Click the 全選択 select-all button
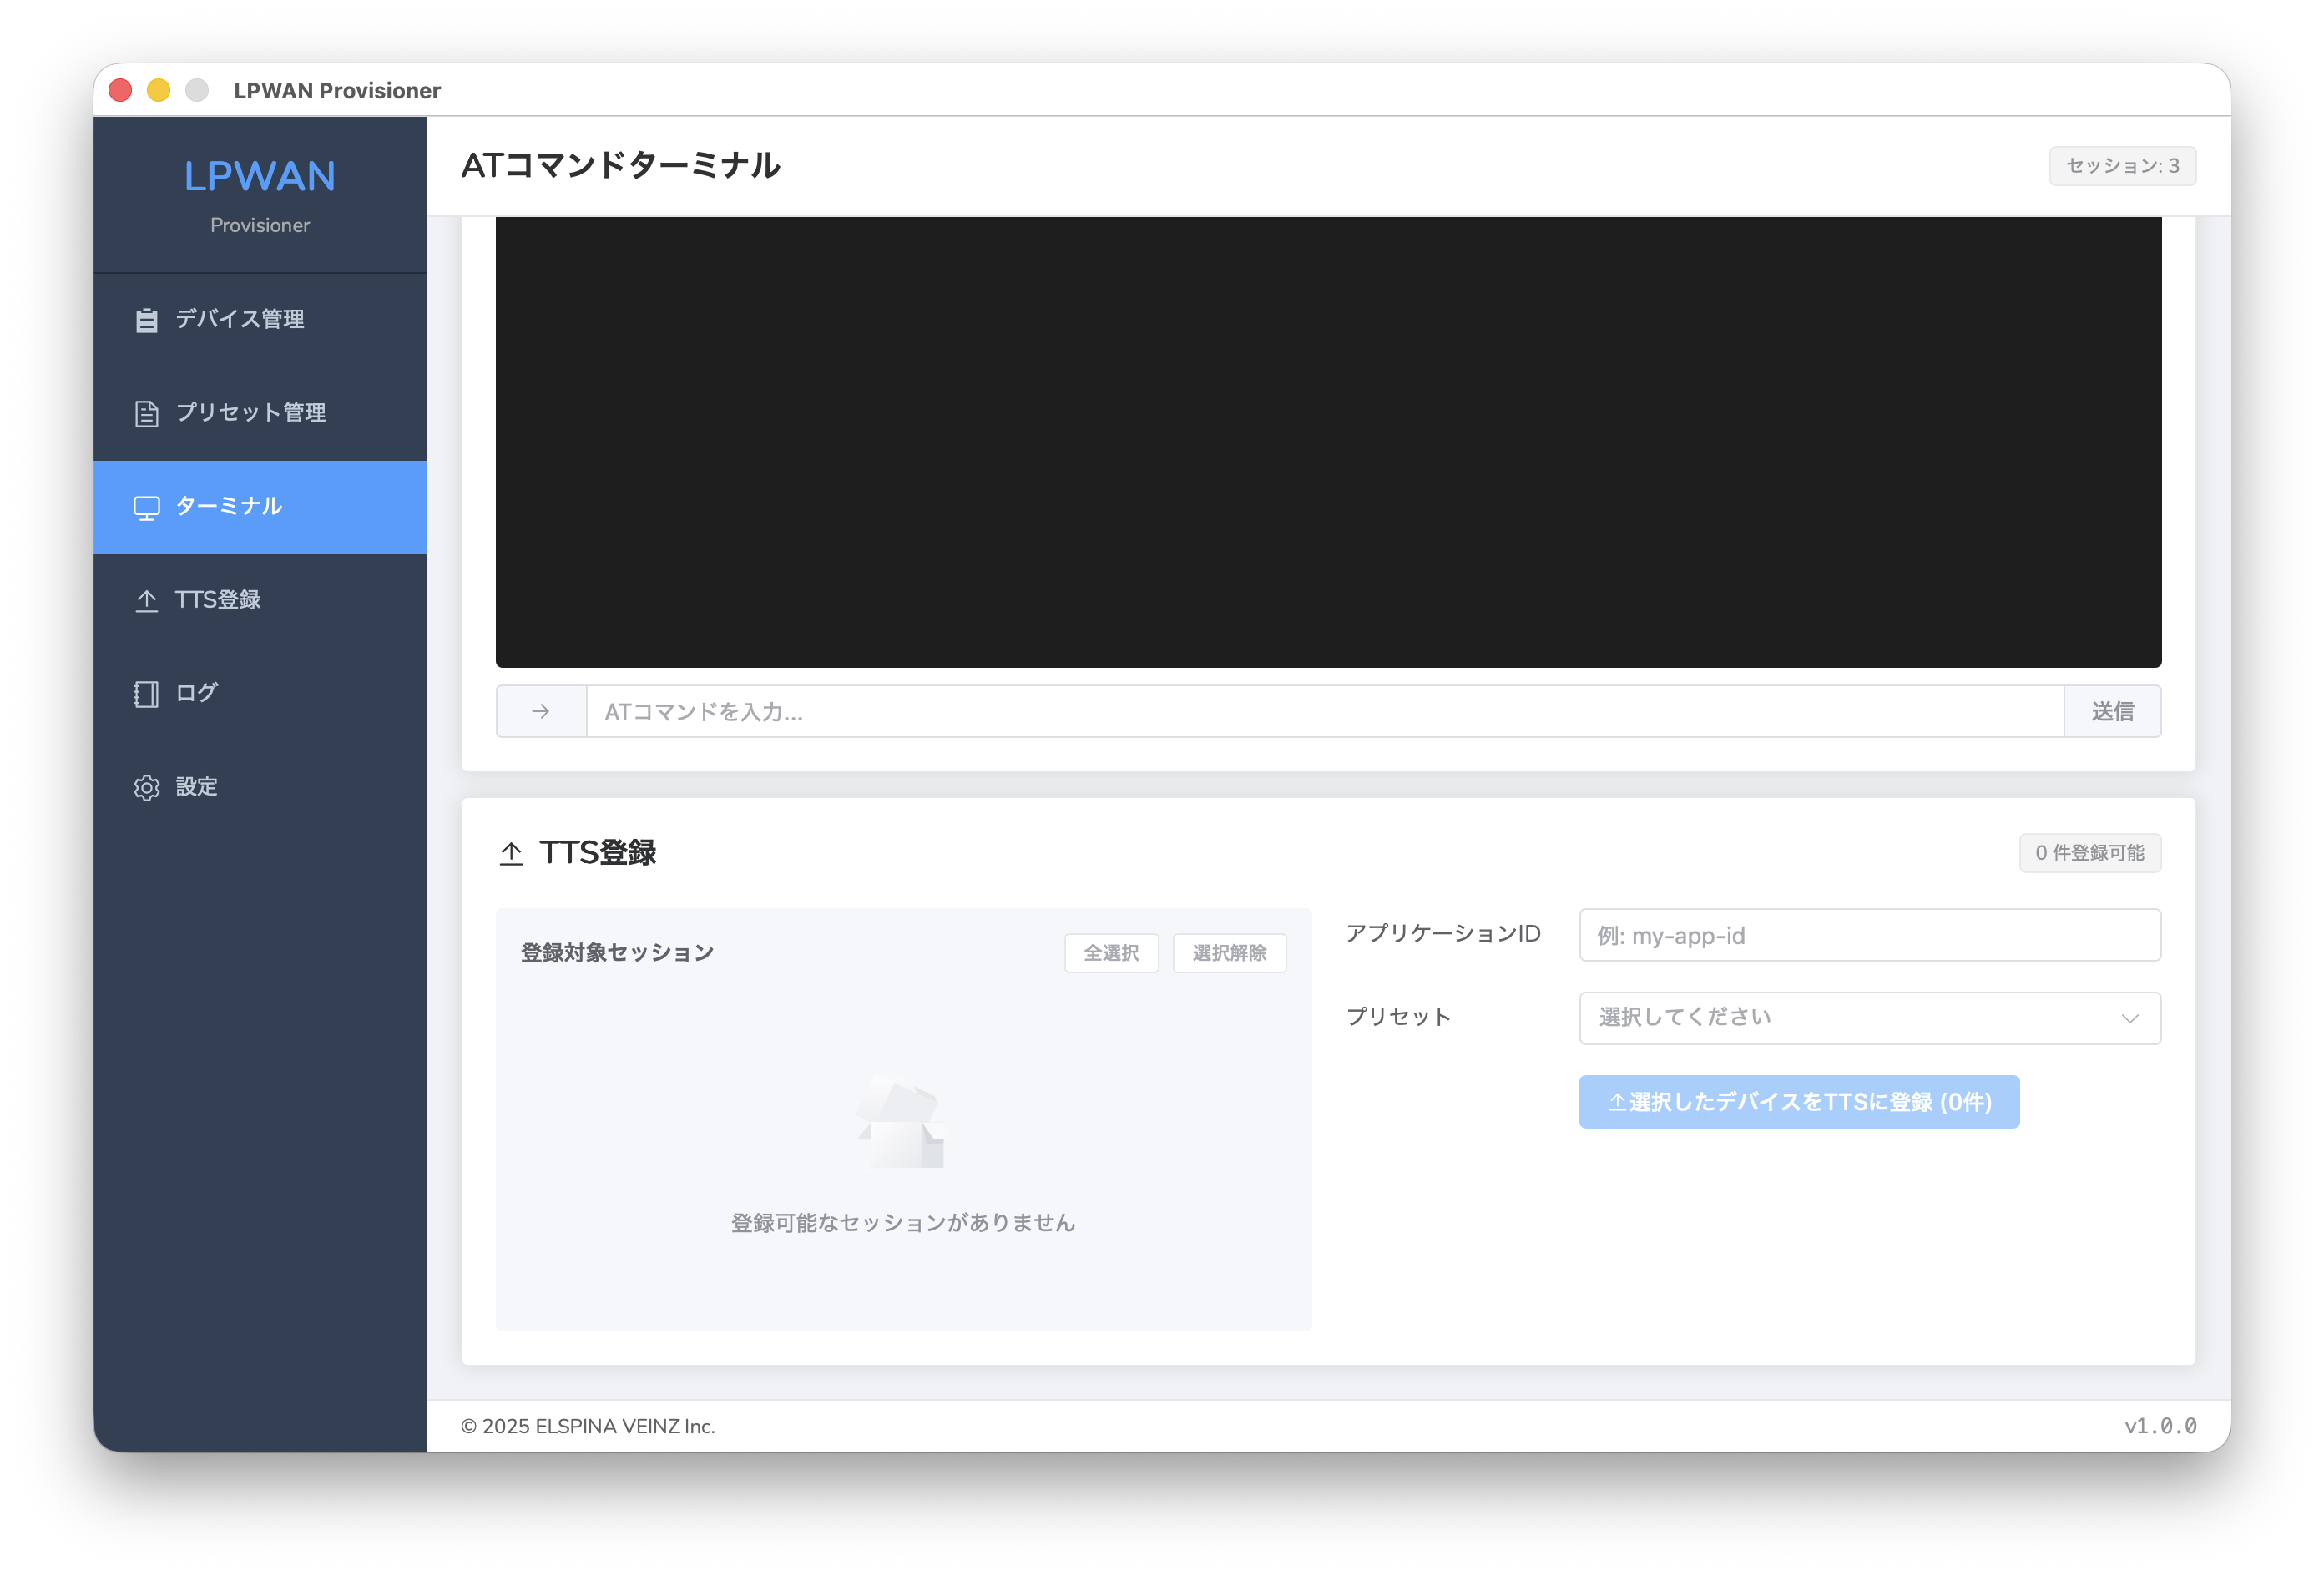This screenshot has width=2324, height=1576. (1111, 953)
